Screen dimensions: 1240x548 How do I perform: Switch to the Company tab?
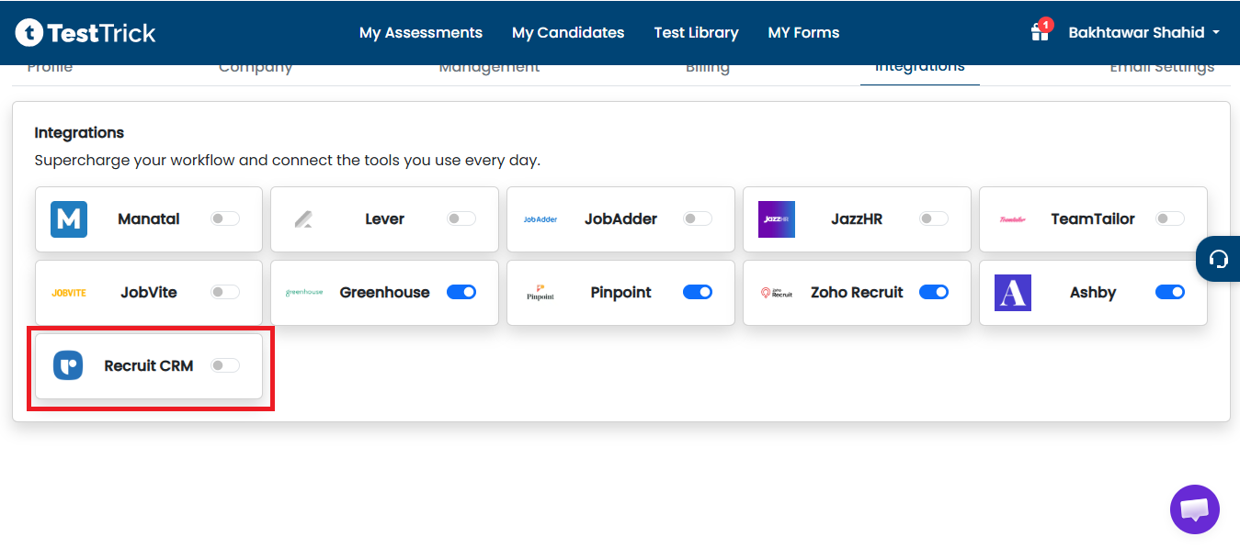click(256, 69)
